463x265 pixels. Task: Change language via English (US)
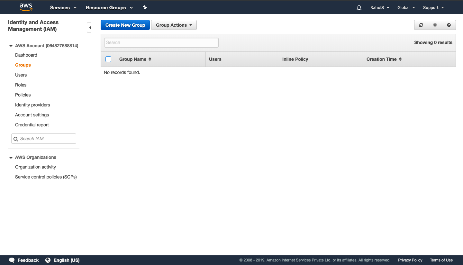tap(62, 260)
